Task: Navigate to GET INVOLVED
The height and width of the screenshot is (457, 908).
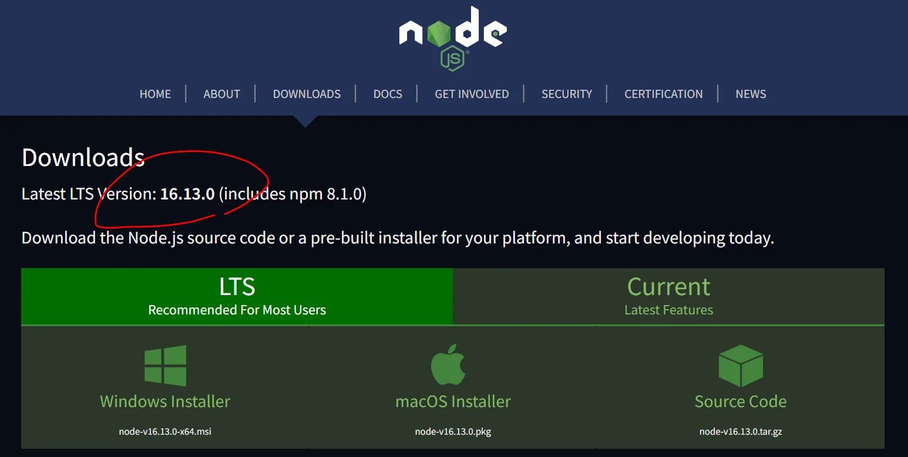Action: (x=472, y=94)
